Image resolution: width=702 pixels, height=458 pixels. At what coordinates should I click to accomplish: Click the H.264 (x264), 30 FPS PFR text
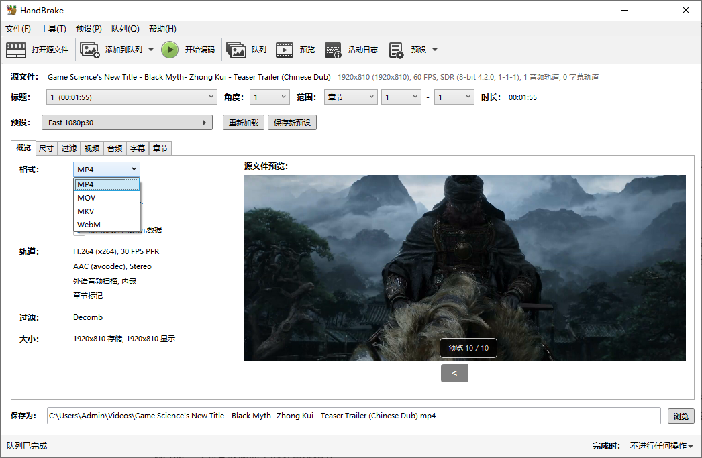tap(116, 251)
